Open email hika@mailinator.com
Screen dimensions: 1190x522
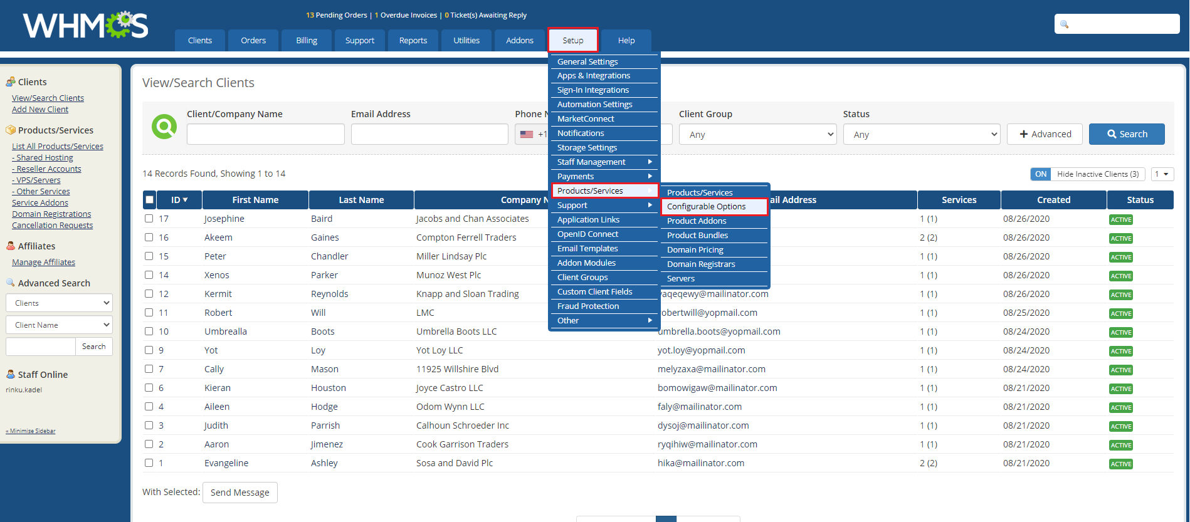coord(701,463)
